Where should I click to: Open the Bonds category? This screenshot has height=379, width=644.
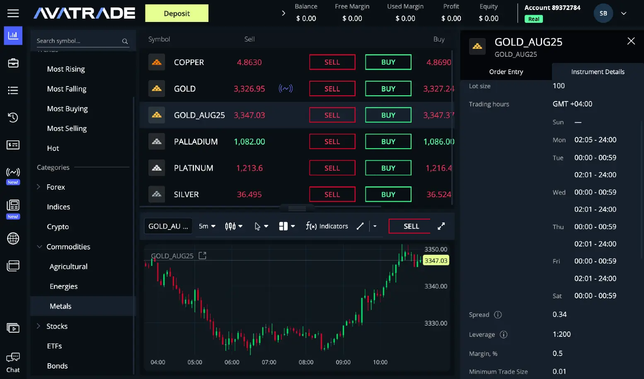[57, 366]
